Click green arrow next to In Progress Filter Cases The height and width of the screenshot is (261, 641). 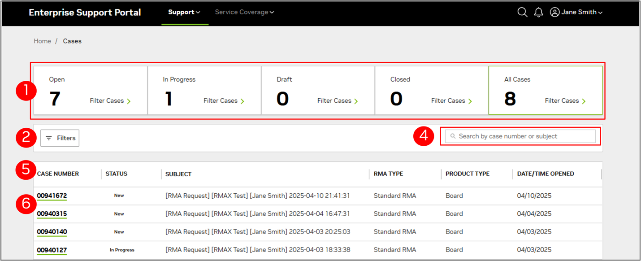(243, 101)
